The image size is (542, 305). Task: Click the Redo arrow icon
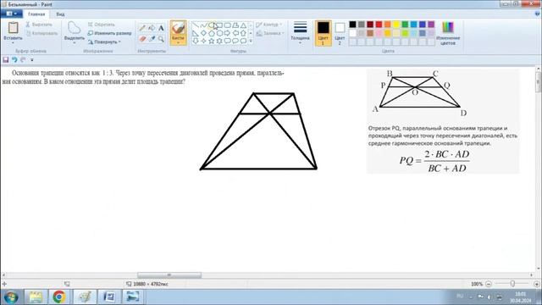[23, 60]
